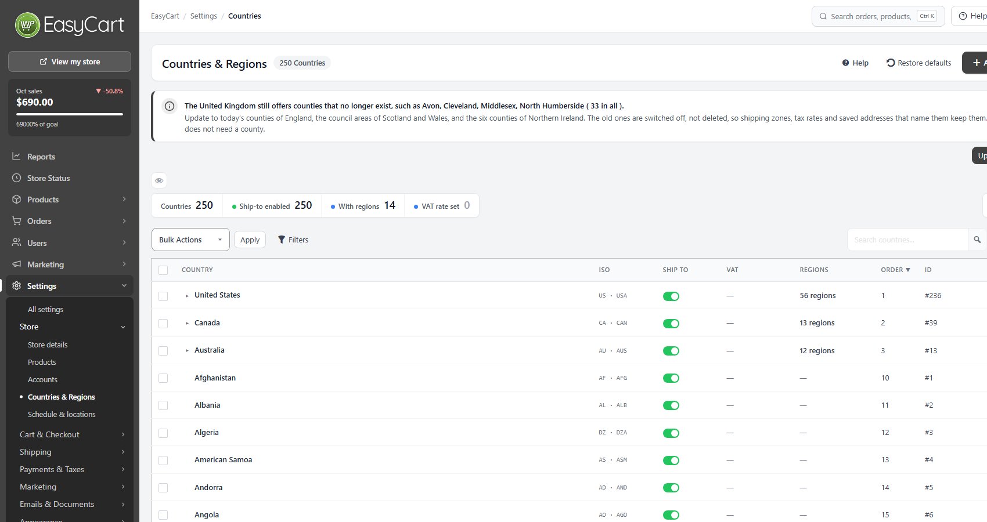Click the eye visibility icon above stats
The width and height of the screenshot is (987, 522).
click(159, 180)
